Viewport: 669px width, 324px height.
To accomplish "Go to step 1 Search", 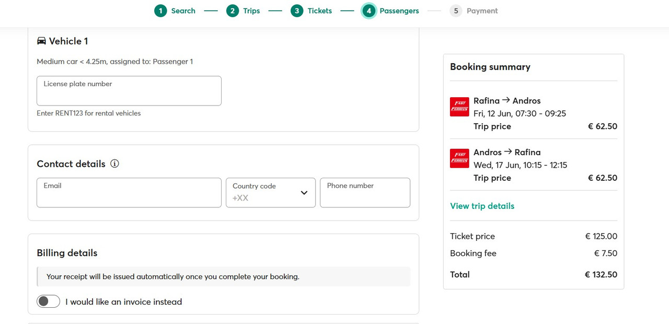I will click(175, 10).
